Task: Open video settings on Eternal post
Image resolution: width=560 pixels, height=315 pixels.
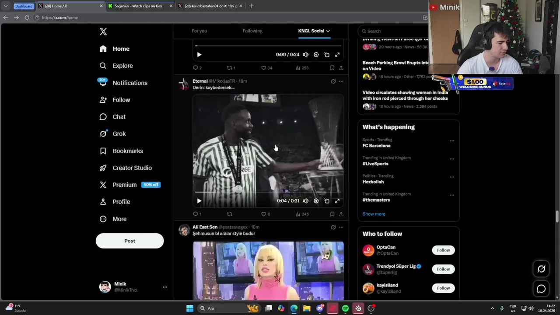Action: 316,201
